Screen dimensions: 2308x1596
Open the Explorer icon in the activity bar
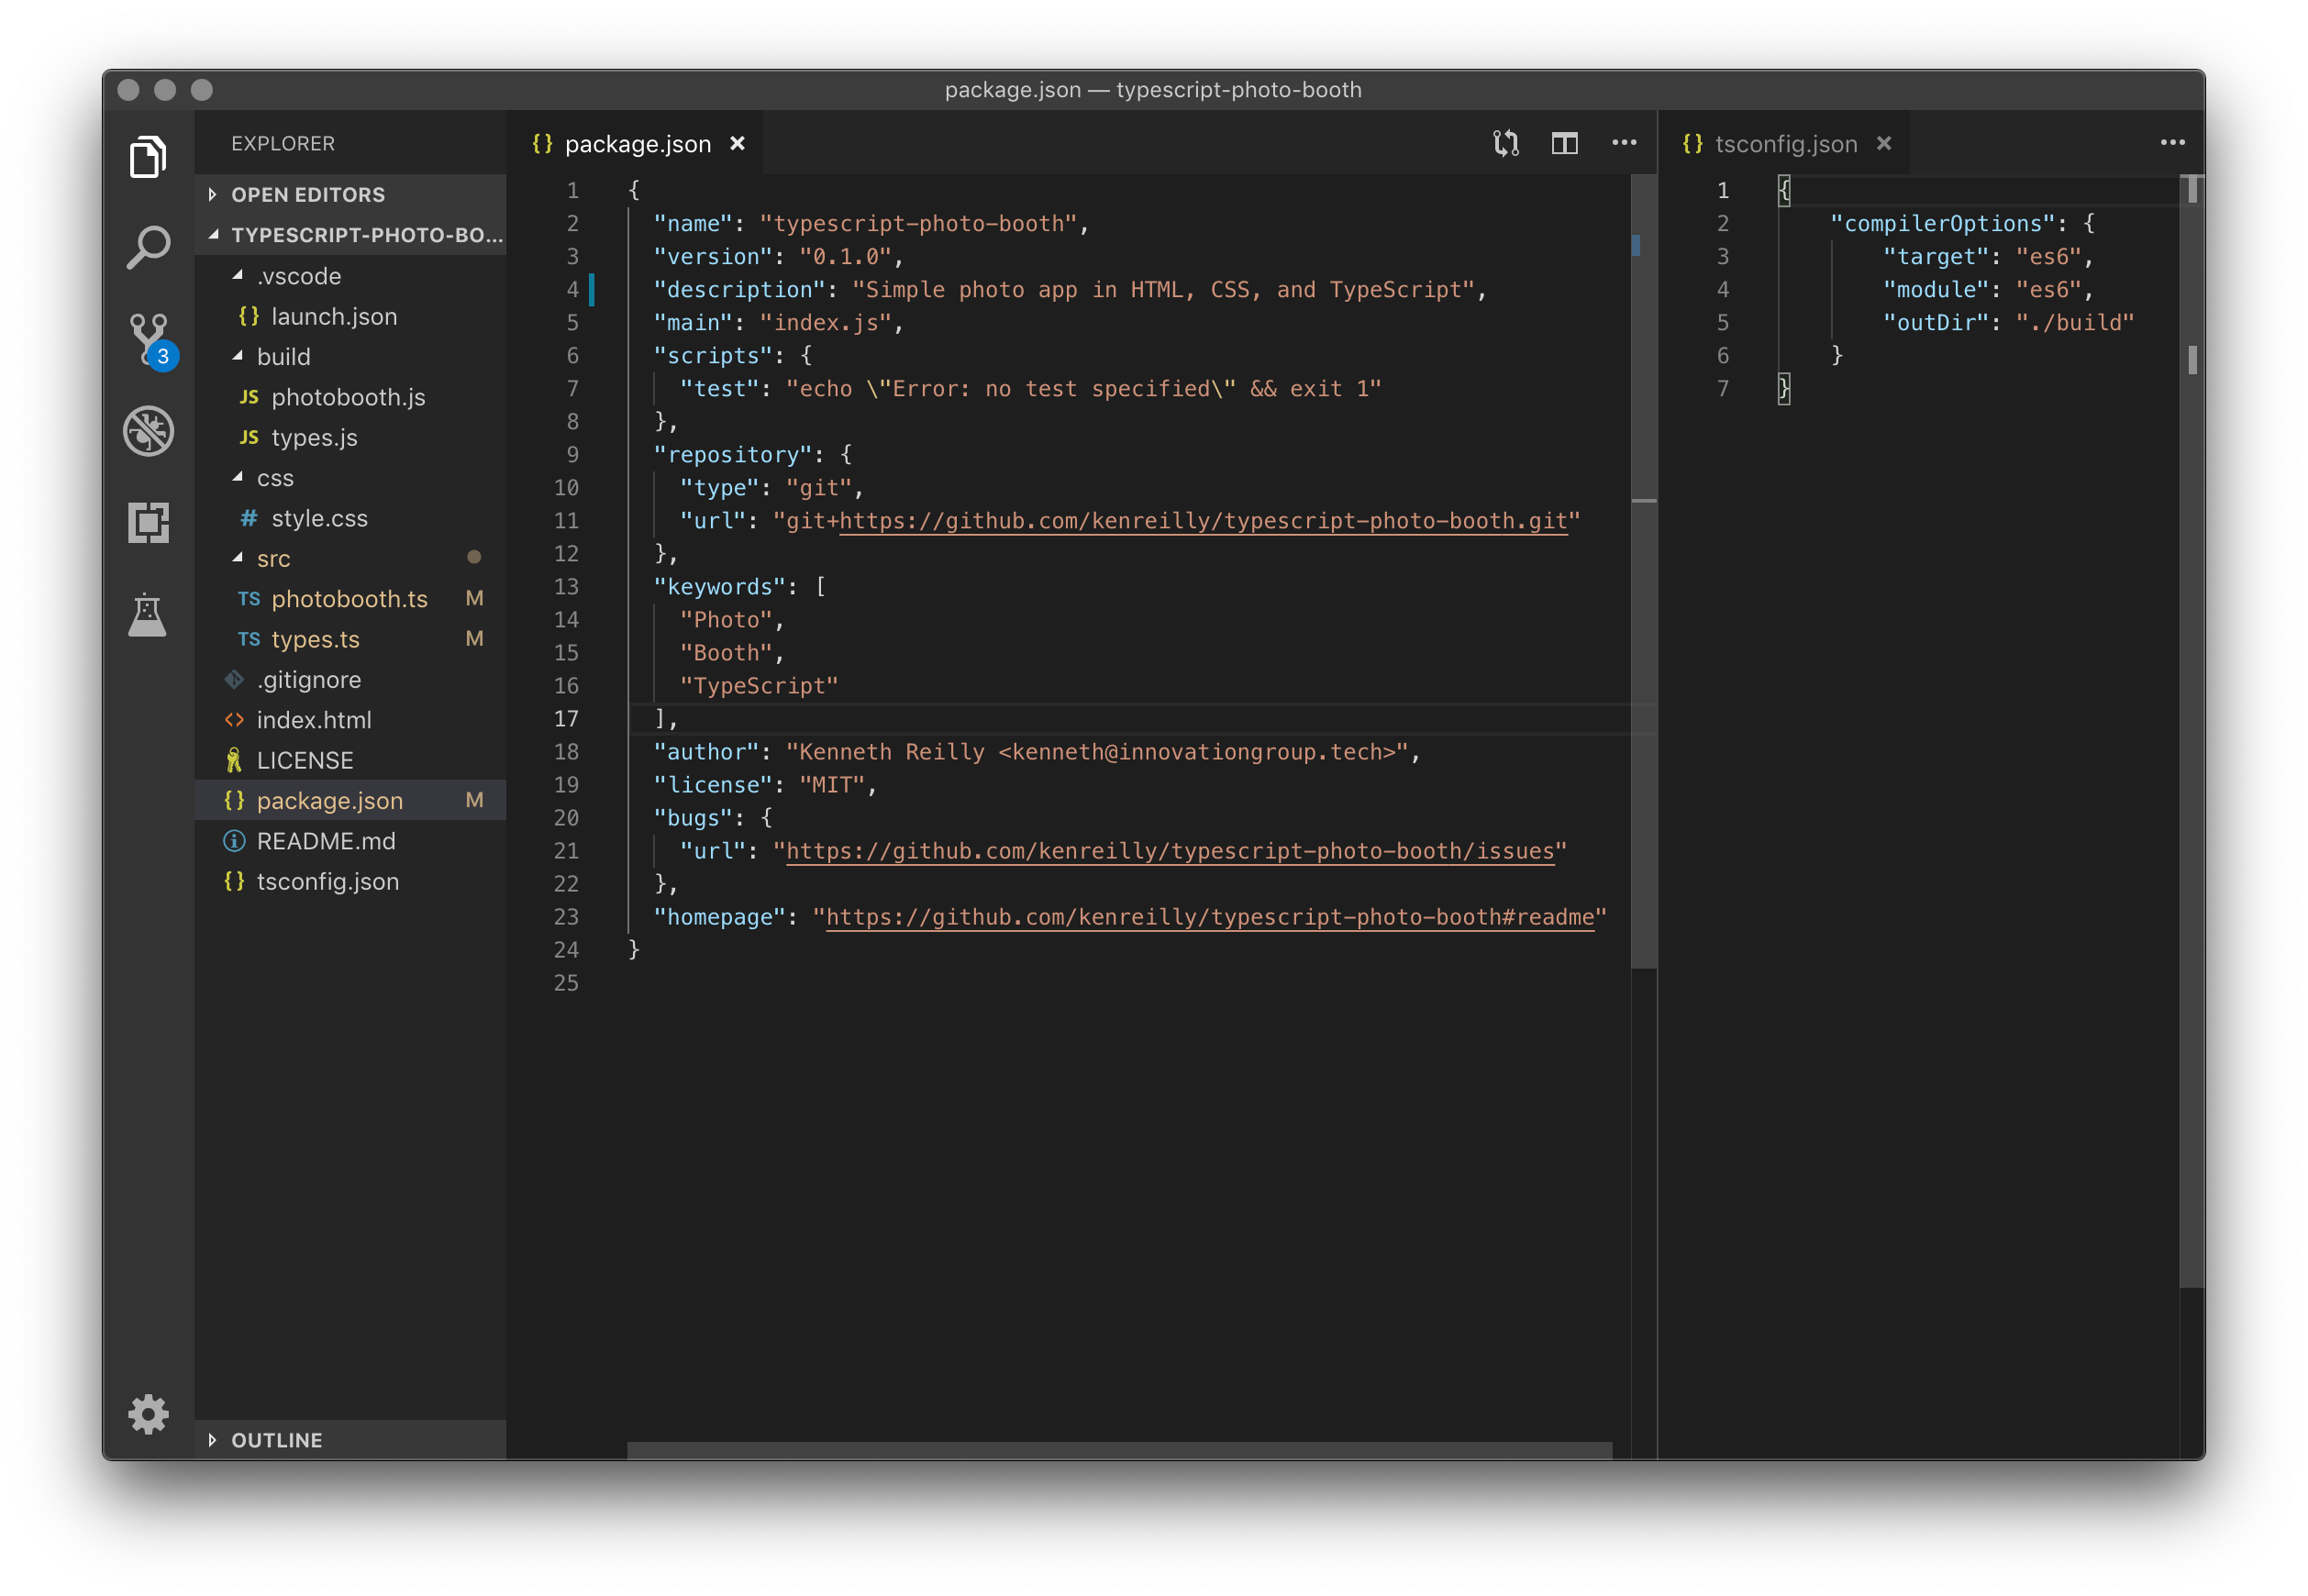(148, 157)
